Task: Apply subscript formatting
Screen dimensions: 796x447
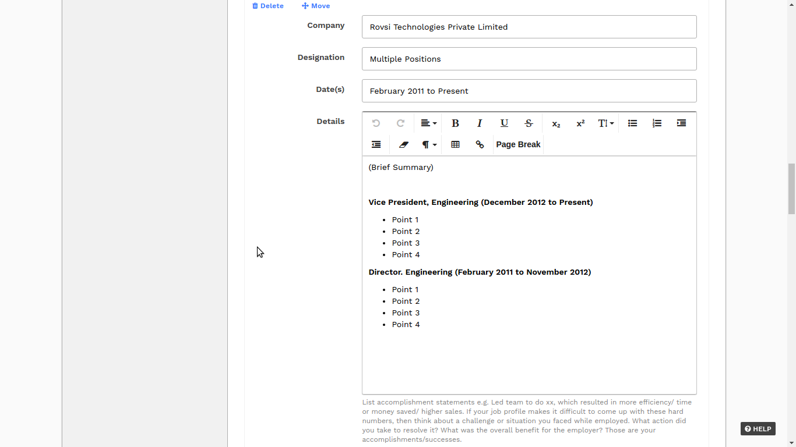Action: [556, 123]
